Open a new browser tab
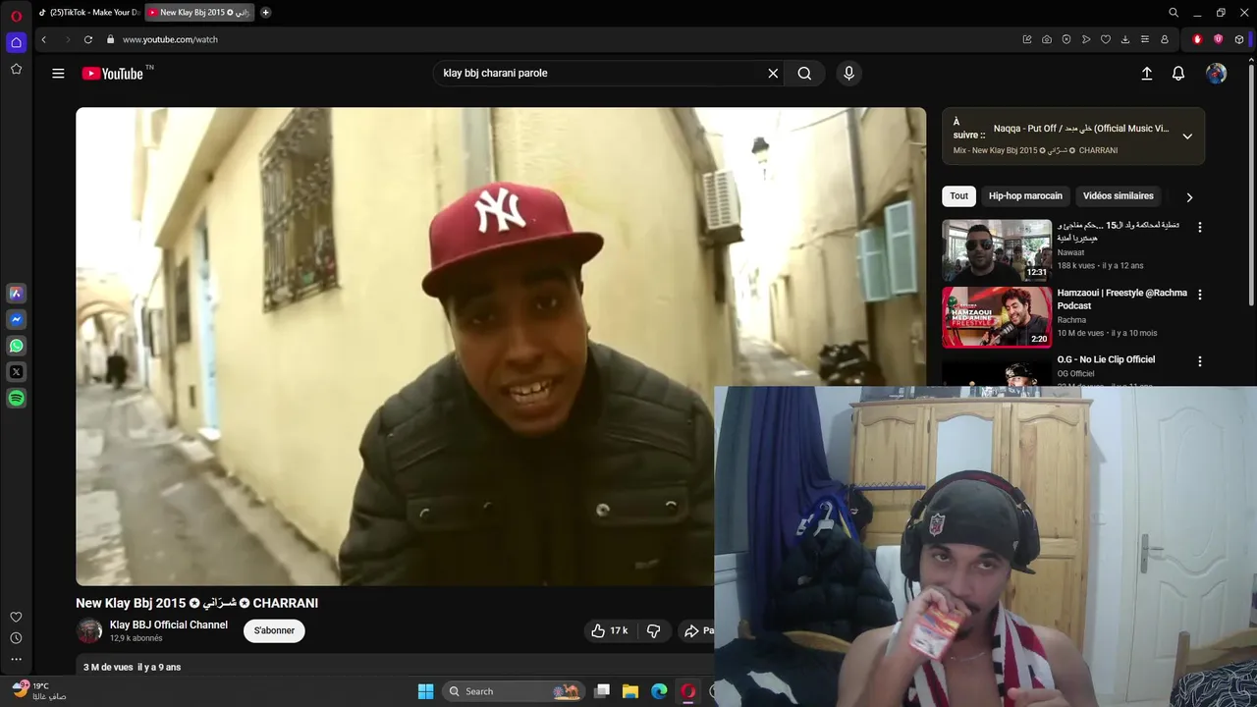 click(265, 13)
